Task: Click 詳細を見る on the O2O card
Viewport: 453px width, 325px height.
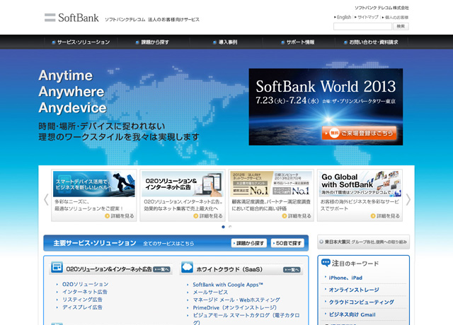Action: tap(208, 216)
